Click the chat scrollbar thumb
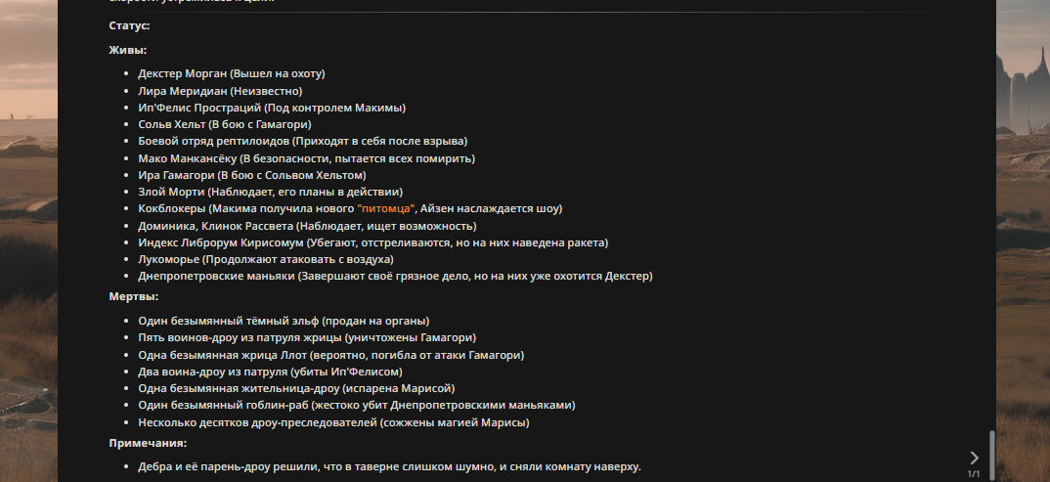 (x=990, y=455)
